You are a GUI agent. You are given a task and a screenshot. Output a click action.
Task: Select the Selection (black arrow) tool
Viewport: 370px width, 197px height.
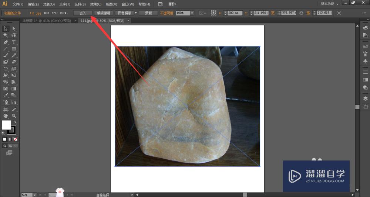click(6, 29)
